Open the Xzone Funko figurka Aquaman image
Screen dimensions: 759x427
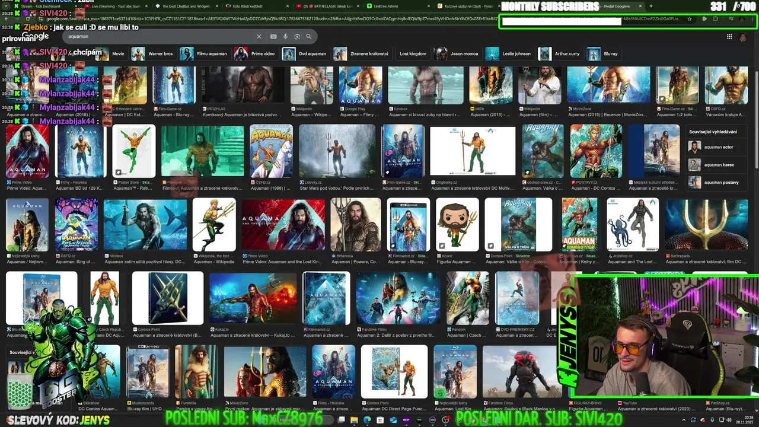(457, 225)
